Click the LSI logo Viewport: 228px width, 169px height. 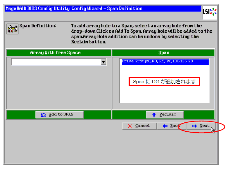pyautogui.click(x=210, y=12)
